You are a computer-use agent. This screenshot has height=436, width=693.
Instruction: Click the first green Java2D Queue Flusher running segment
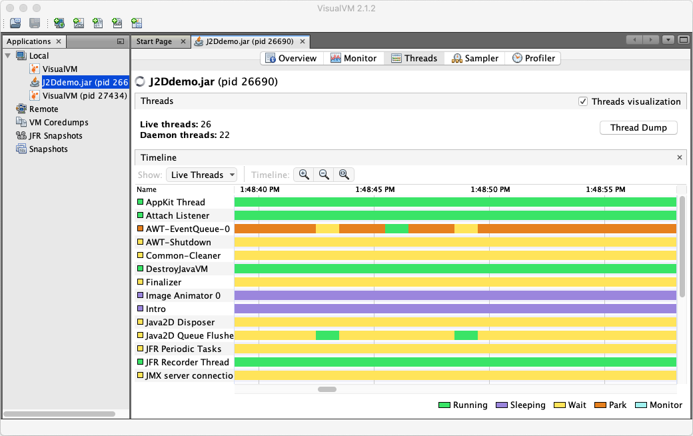coord(327,335)
